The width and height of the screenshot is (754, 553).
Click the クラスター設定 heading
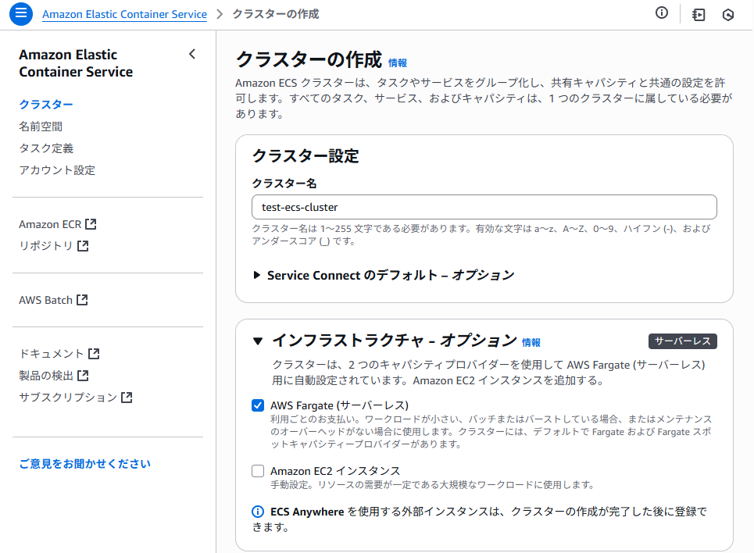pos(306,155)
